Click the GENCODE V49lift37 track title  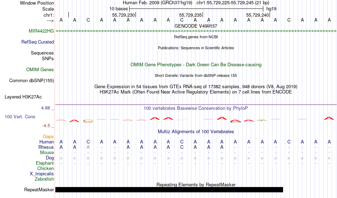[196, 26]
